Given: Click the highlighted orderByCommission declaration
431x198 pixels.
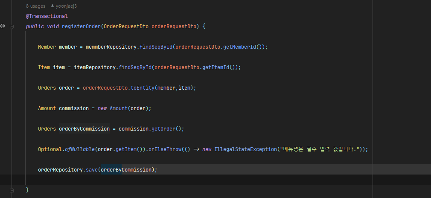Looking at the screenshot, I should coord(84,129).
